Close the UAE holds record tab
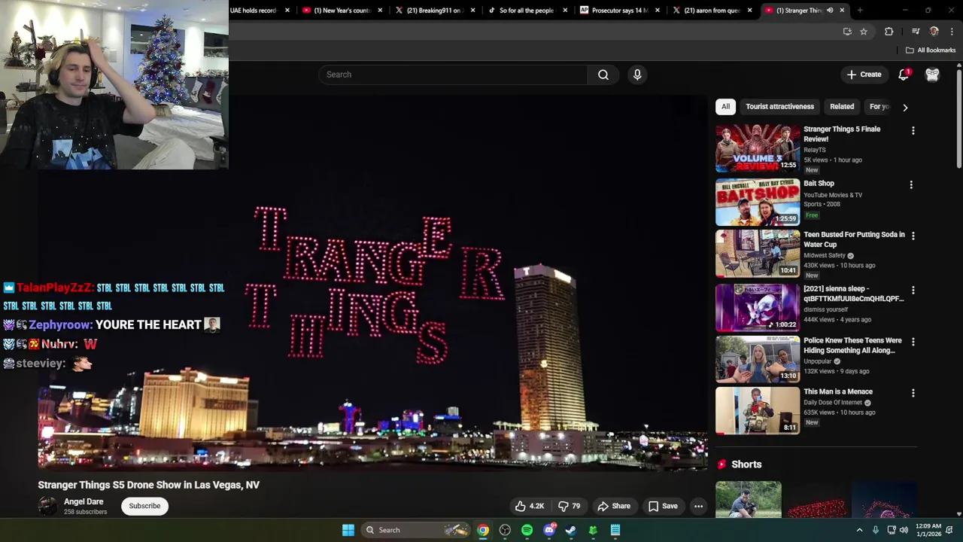Screen dimensions: 963x542 tap(287, 11)
